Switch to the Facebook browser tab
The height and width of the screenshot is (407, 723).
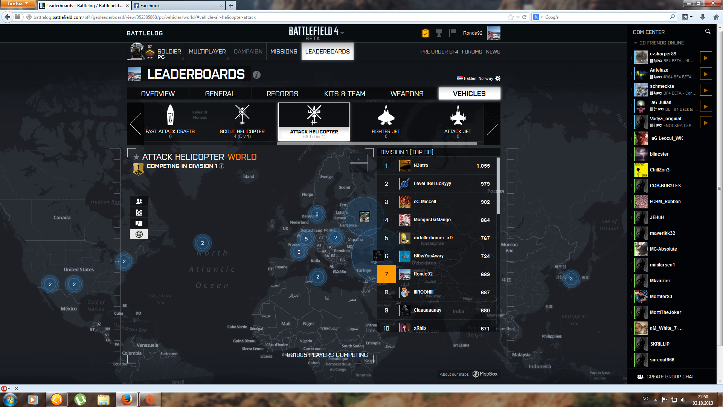[x=179, y=5]
